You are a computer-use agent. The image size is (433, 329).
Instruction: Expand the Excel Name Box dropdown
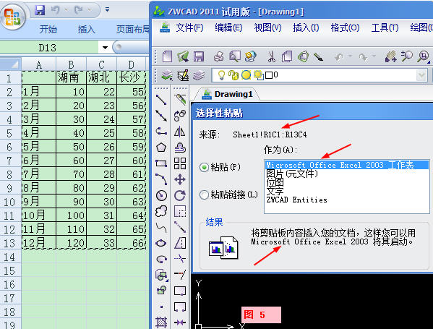pyautogui.click(x=105, y=48)
